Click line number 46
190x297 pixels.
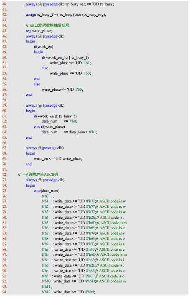[x=5, y=36]
